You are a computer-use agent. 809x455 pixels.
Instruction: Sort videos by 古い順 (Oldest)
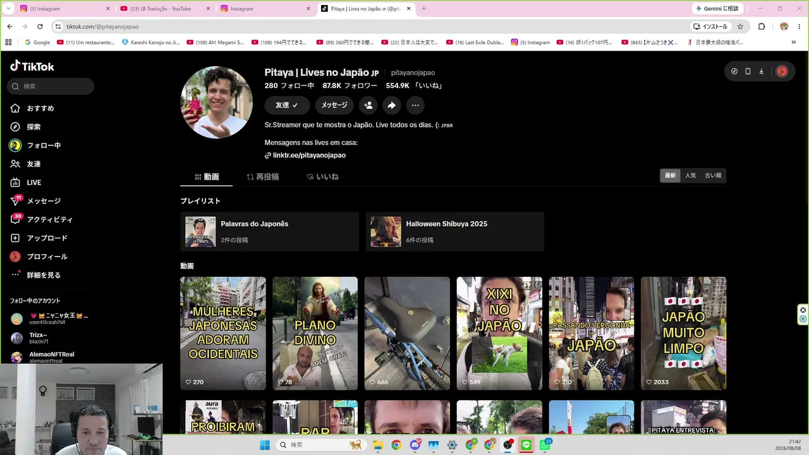tap(713, 176)
